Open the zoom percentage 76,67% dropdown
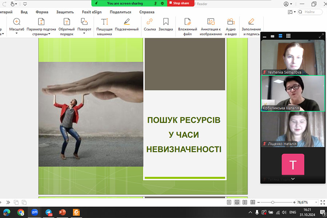The image size is (327, 218). pos(316,202)
